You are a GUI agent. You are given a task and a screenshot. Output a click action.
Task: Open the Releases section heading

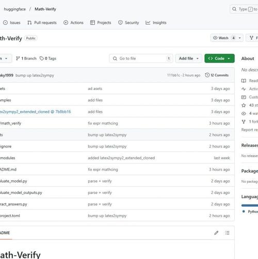pyautogui.click(x=250, y=145)
